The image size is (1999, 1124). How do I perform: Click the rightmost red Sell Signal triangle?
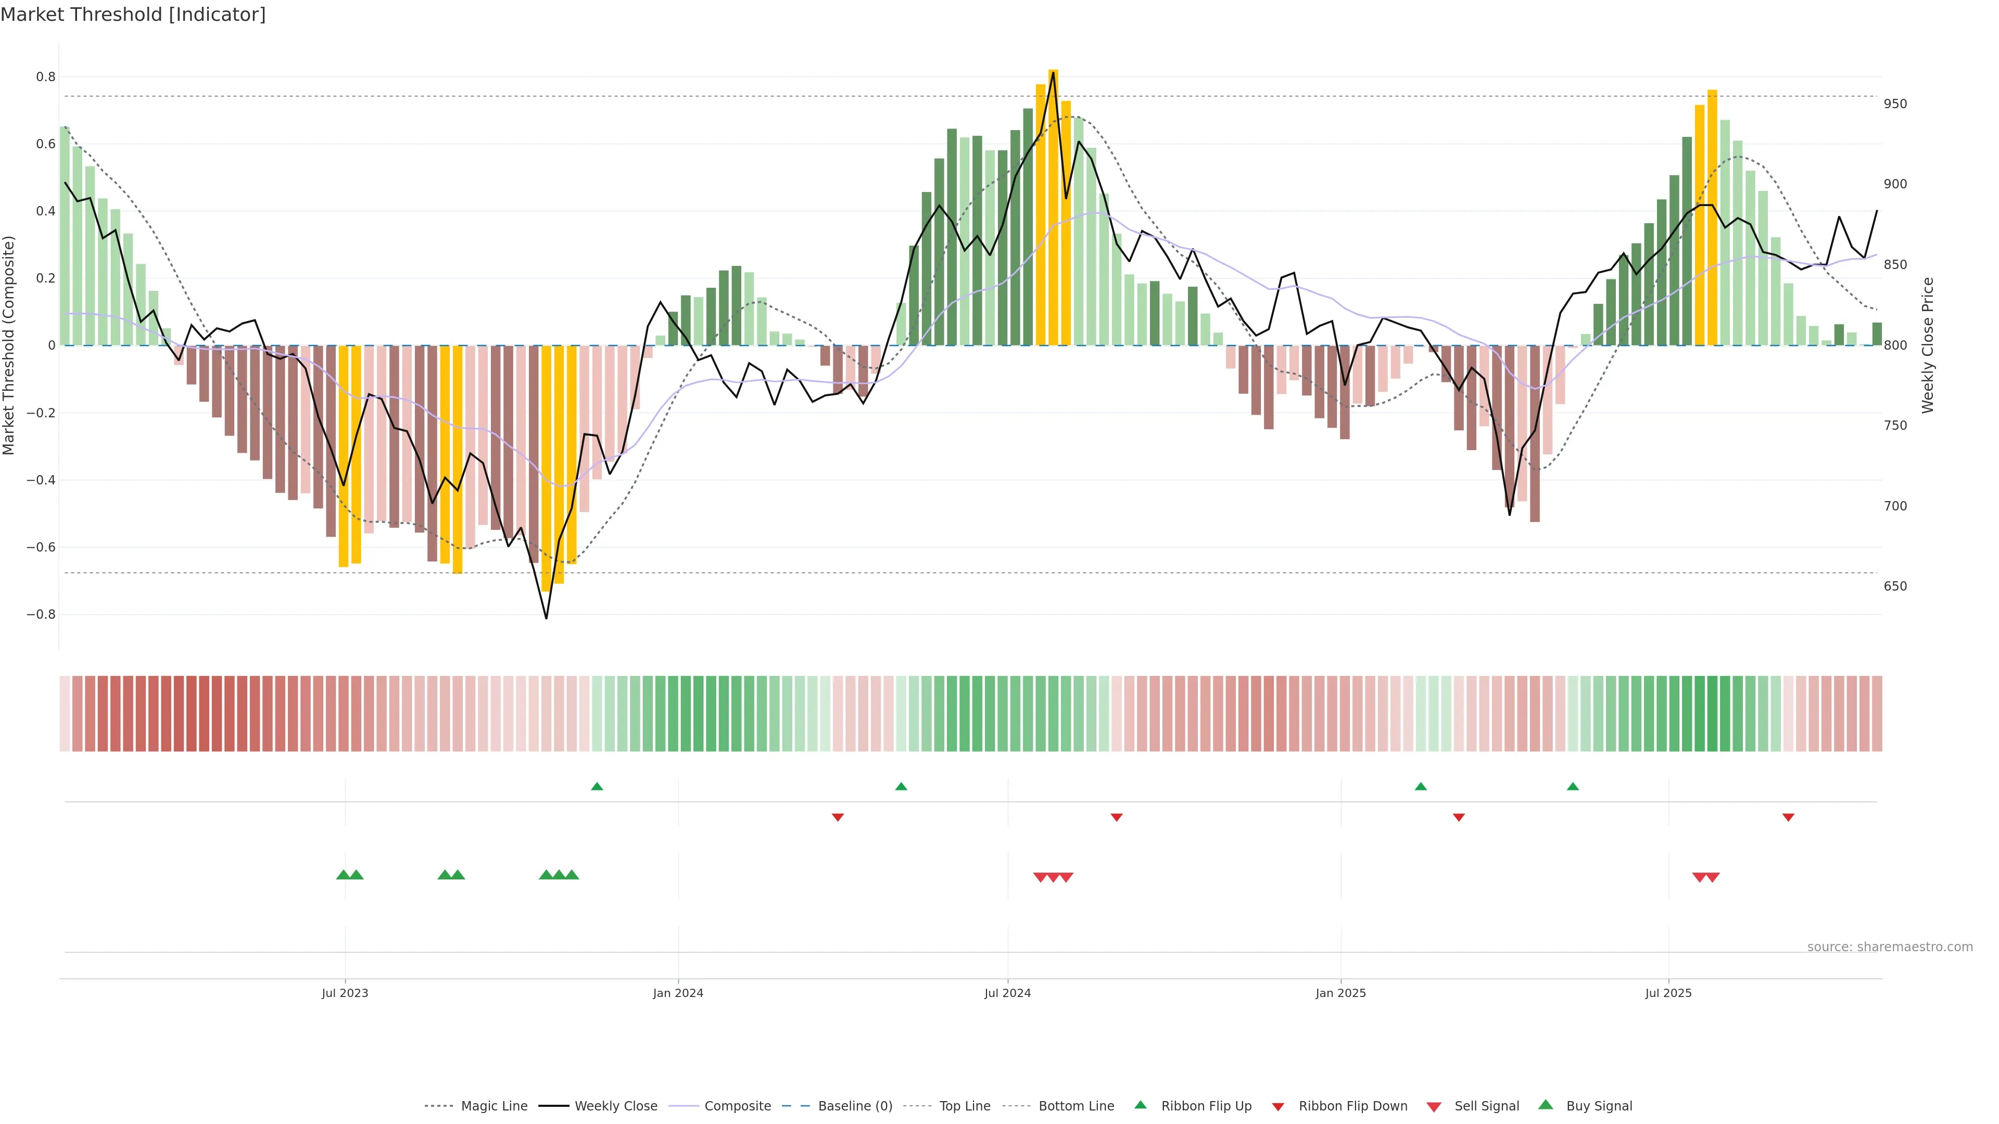[1713, 877]
